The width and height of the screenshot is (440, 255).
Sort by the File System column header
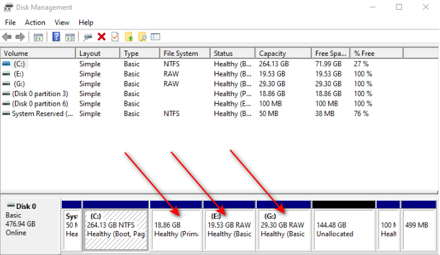185,53
